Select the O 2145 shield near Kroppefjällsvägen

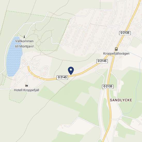click(x=102, y=61)
